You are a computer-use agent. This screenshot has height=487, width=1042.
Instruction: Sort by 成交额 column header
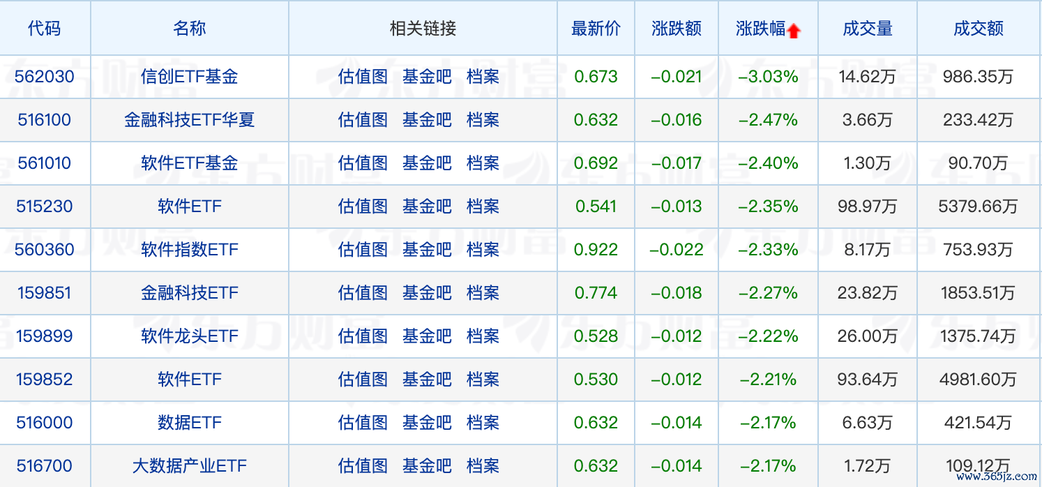tap(978, 29)
